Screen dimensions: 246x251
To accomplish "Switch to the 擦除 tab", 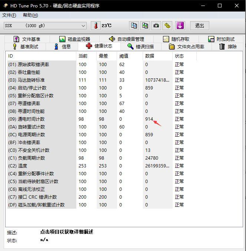I will (227, 46).
